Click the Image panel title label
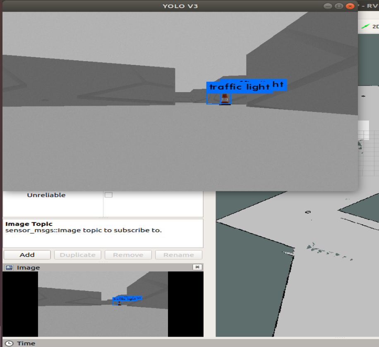Image resolution: width=379 pixels, height=347 pixels. pyautogui.click(x=28, y=268)
